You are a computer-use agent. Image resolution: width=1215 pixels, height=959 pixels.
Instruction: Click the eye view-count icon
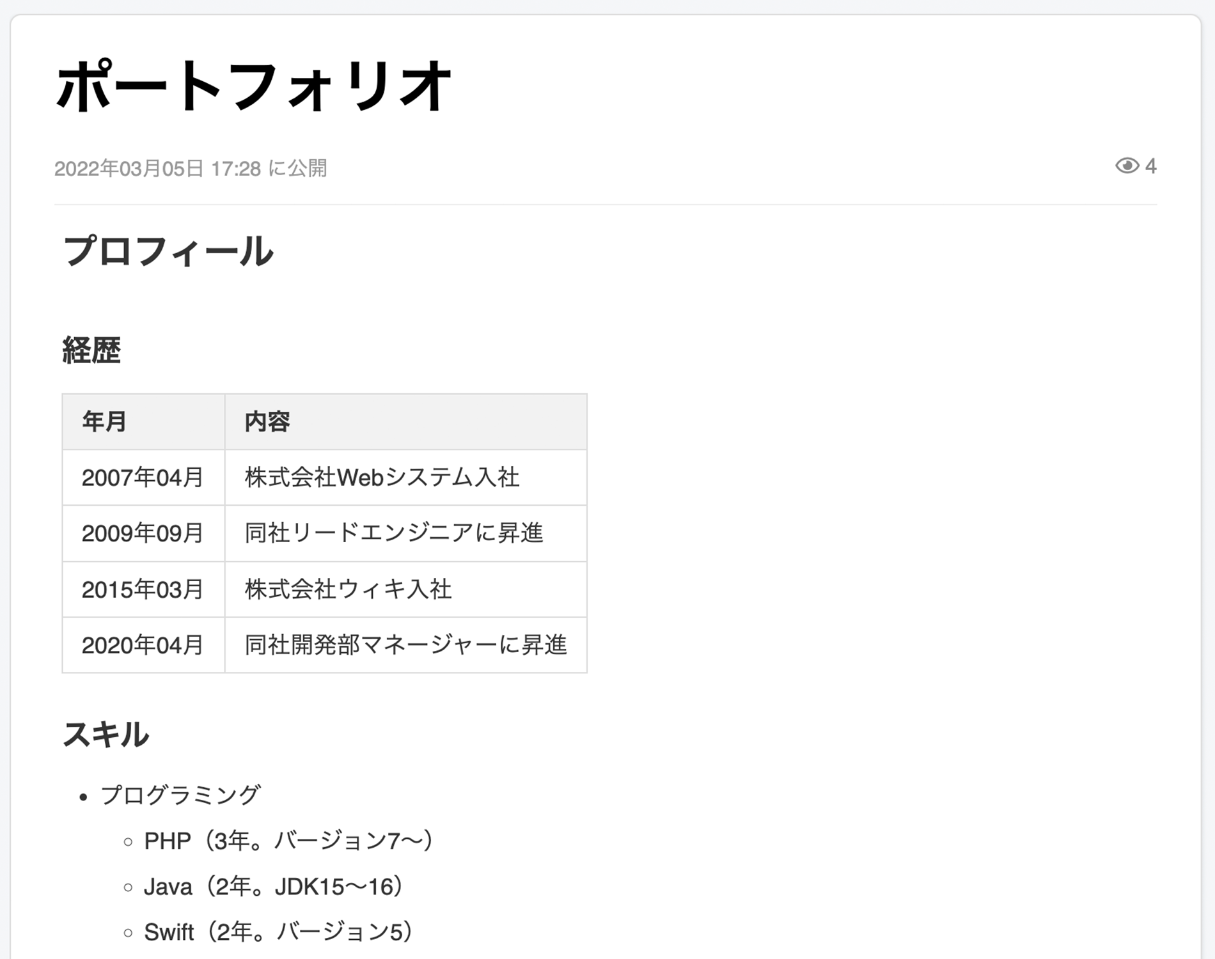[x=1127, y=167]
